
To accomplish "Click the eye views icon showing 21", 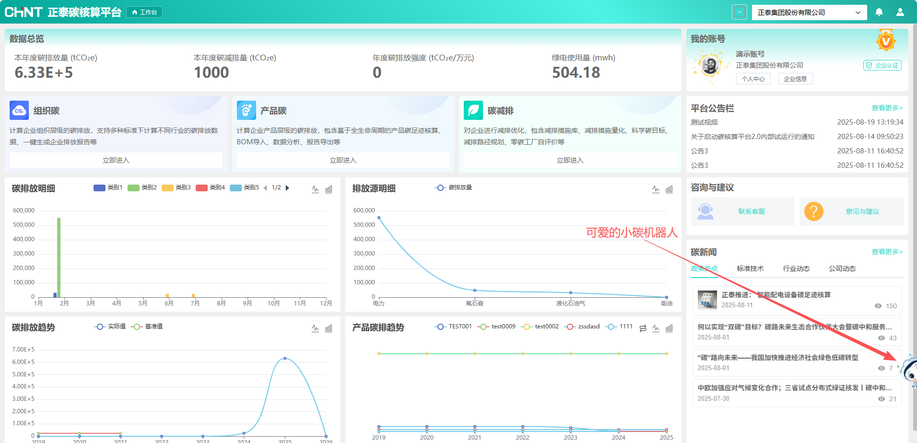I will [882, 399].
